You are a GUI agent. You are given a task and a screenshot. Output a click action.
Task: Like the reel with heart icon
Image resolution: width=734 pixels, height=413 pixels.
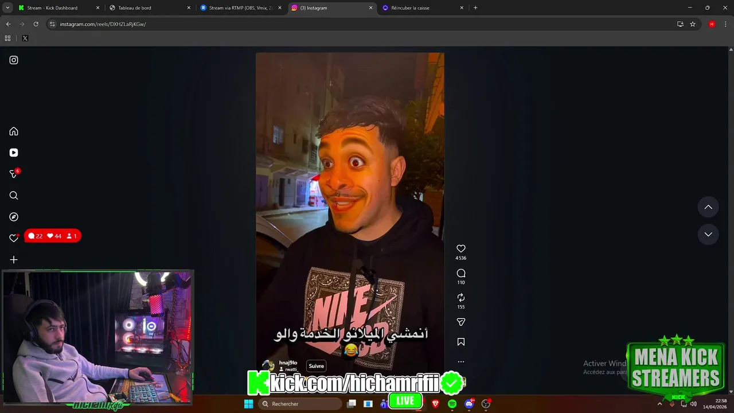[461, 248]
